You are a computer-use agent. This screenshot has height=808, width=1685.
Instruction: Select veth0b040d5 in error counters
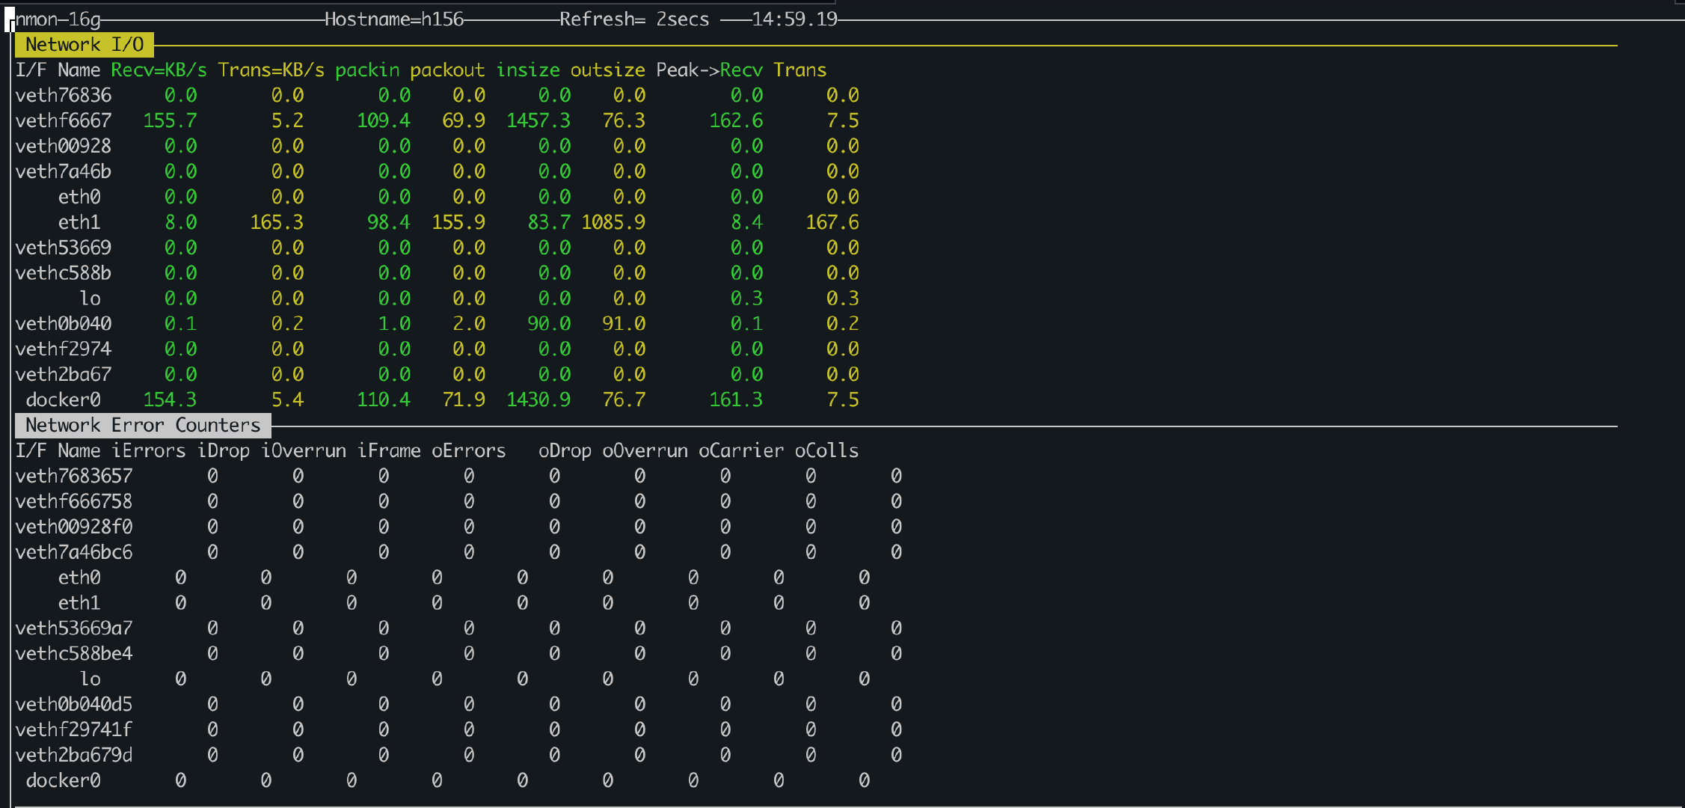coord(74,704)
